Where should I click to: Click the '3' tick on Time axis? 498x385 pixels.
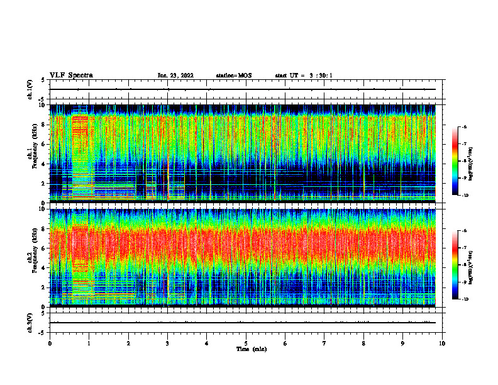tap(167, 343)
